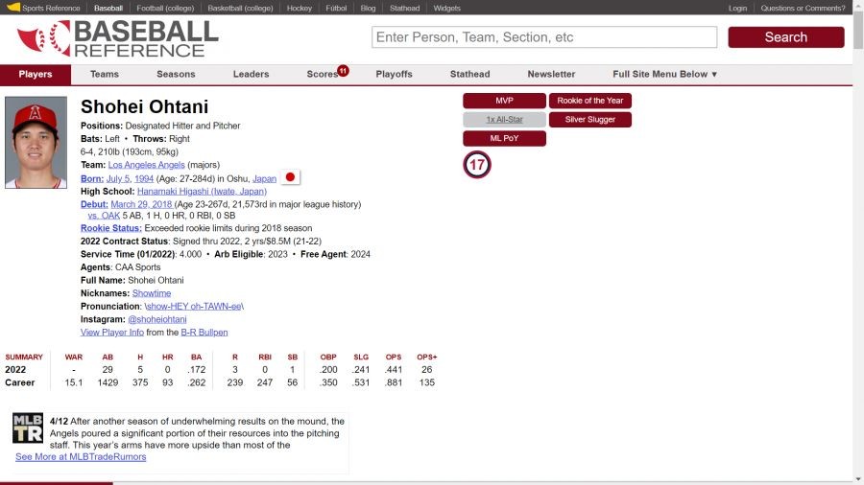Screen dimensions: 864x485
Task: Focus the person or team search field
Action: (544, 37)
